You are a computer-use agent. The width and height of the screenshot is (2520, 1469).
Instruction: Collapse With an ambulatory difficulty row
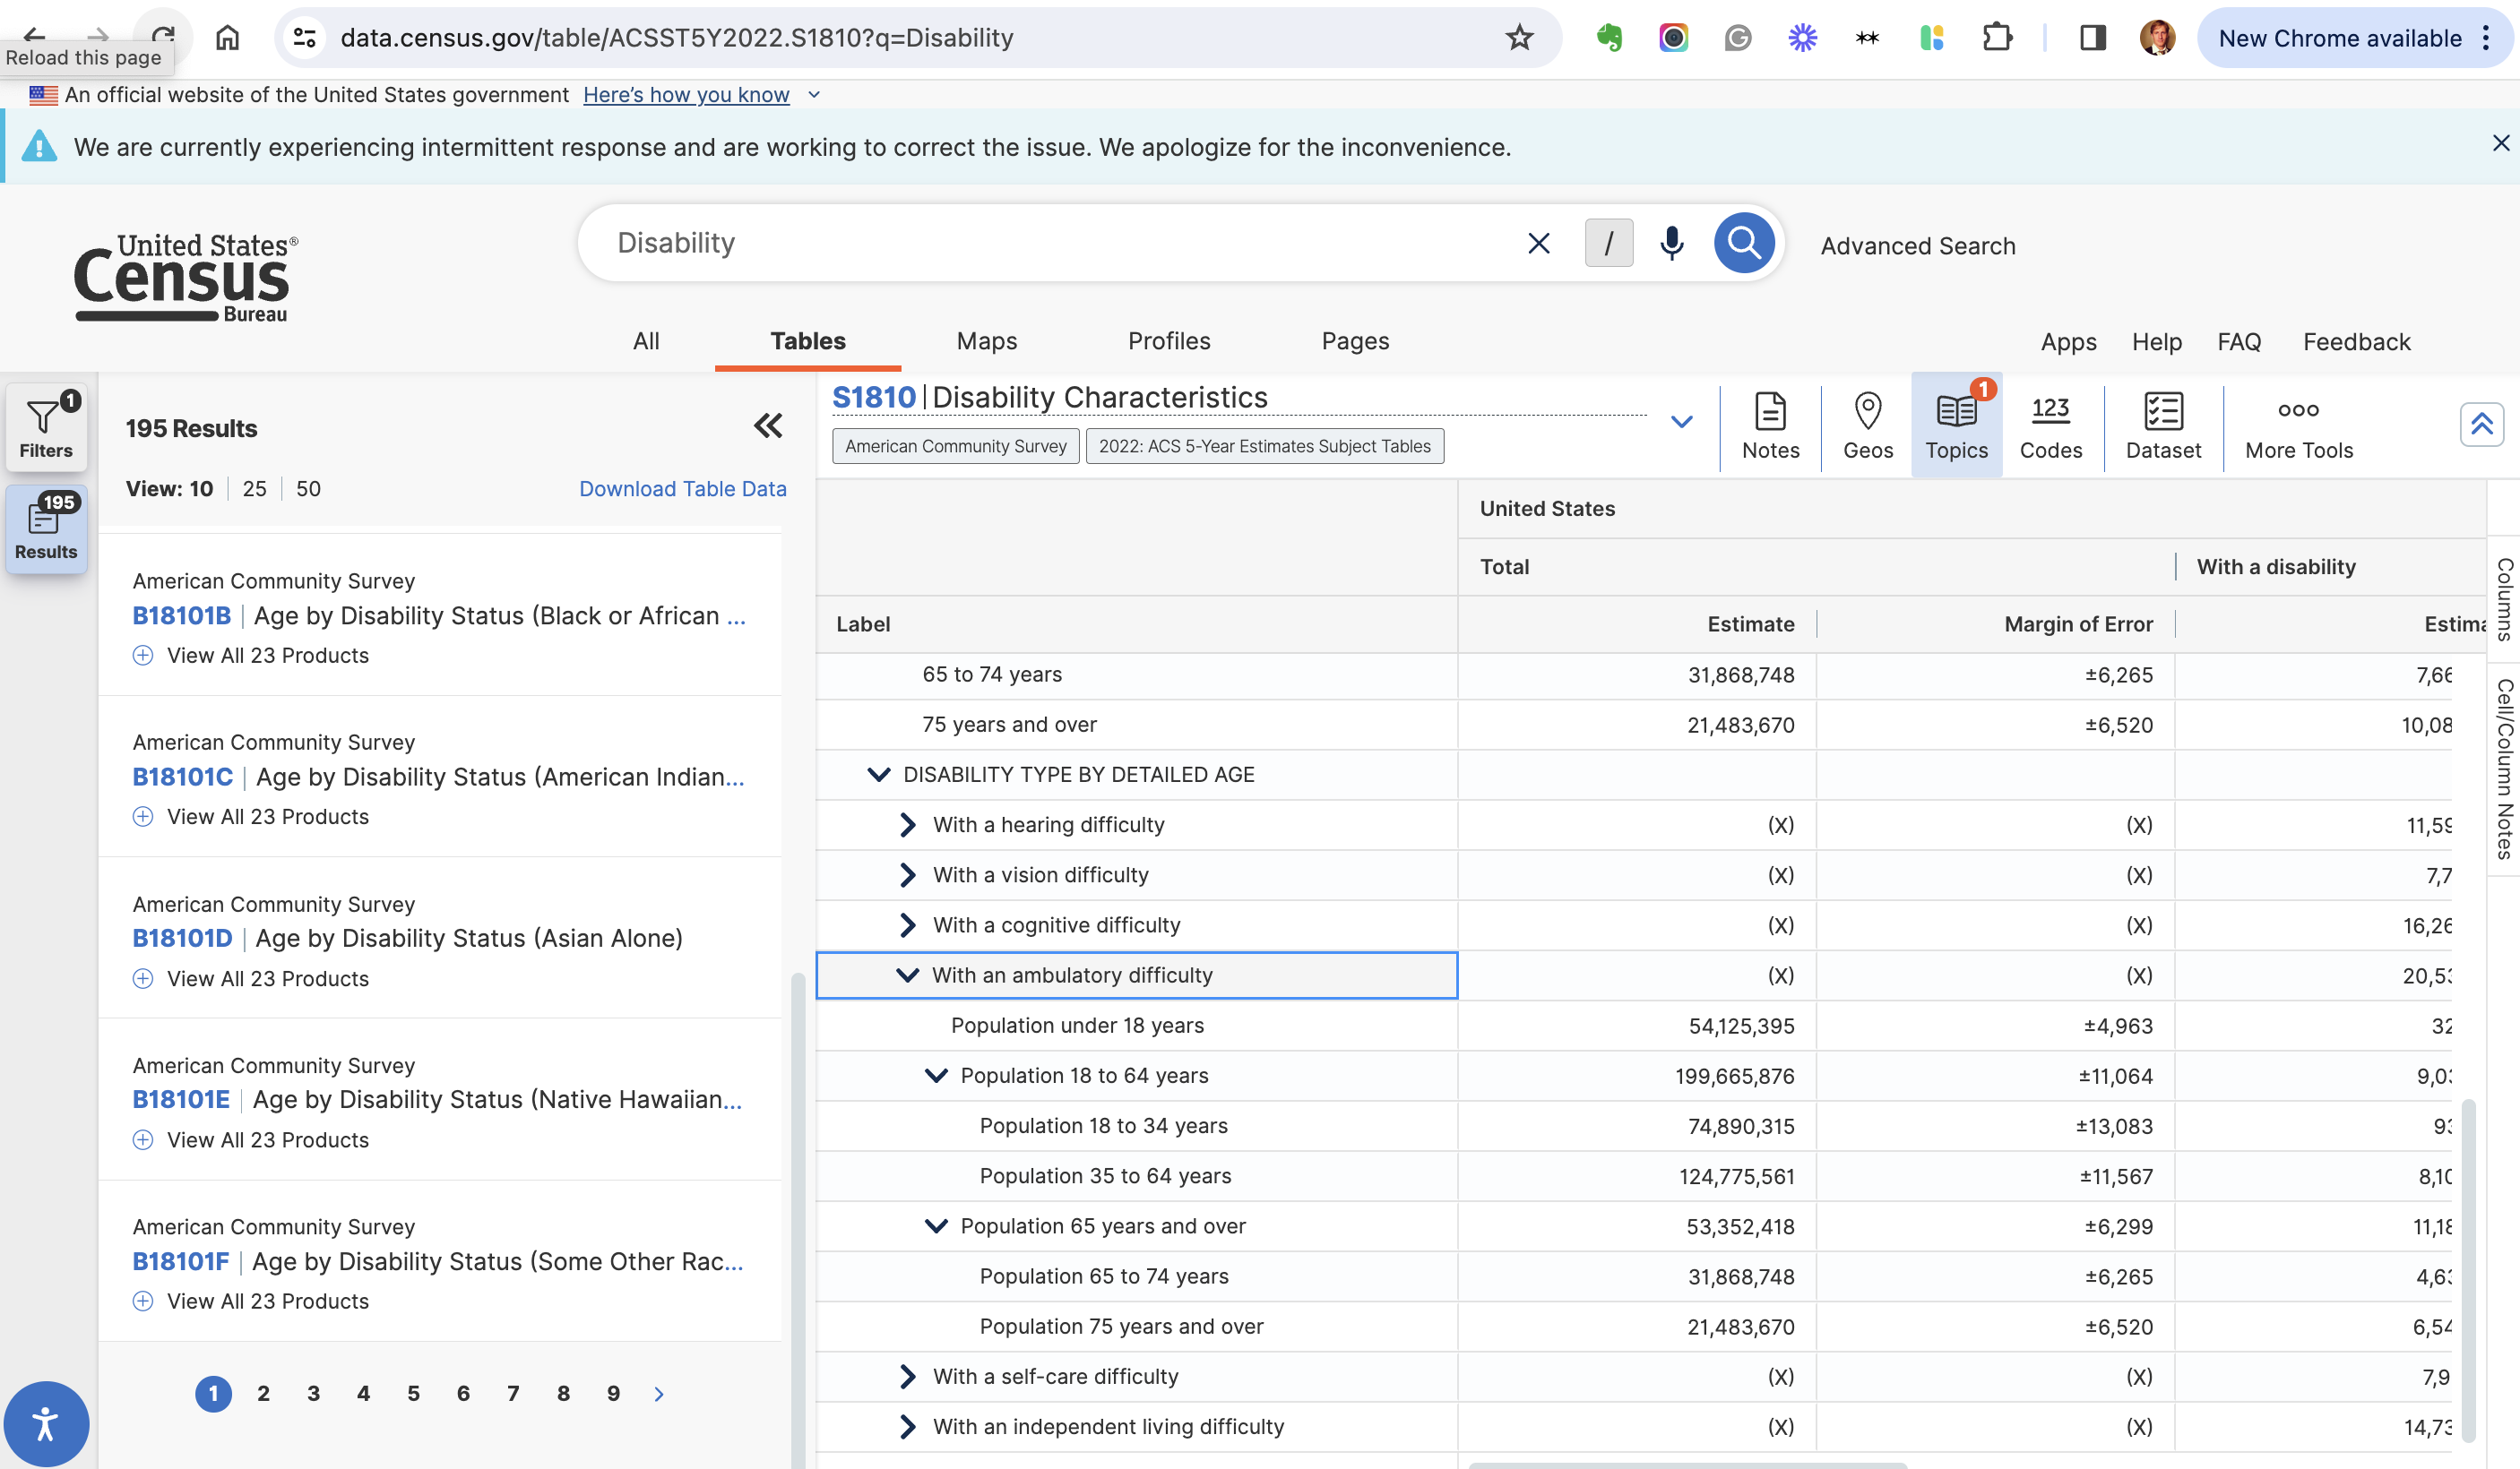click(907, 975)
